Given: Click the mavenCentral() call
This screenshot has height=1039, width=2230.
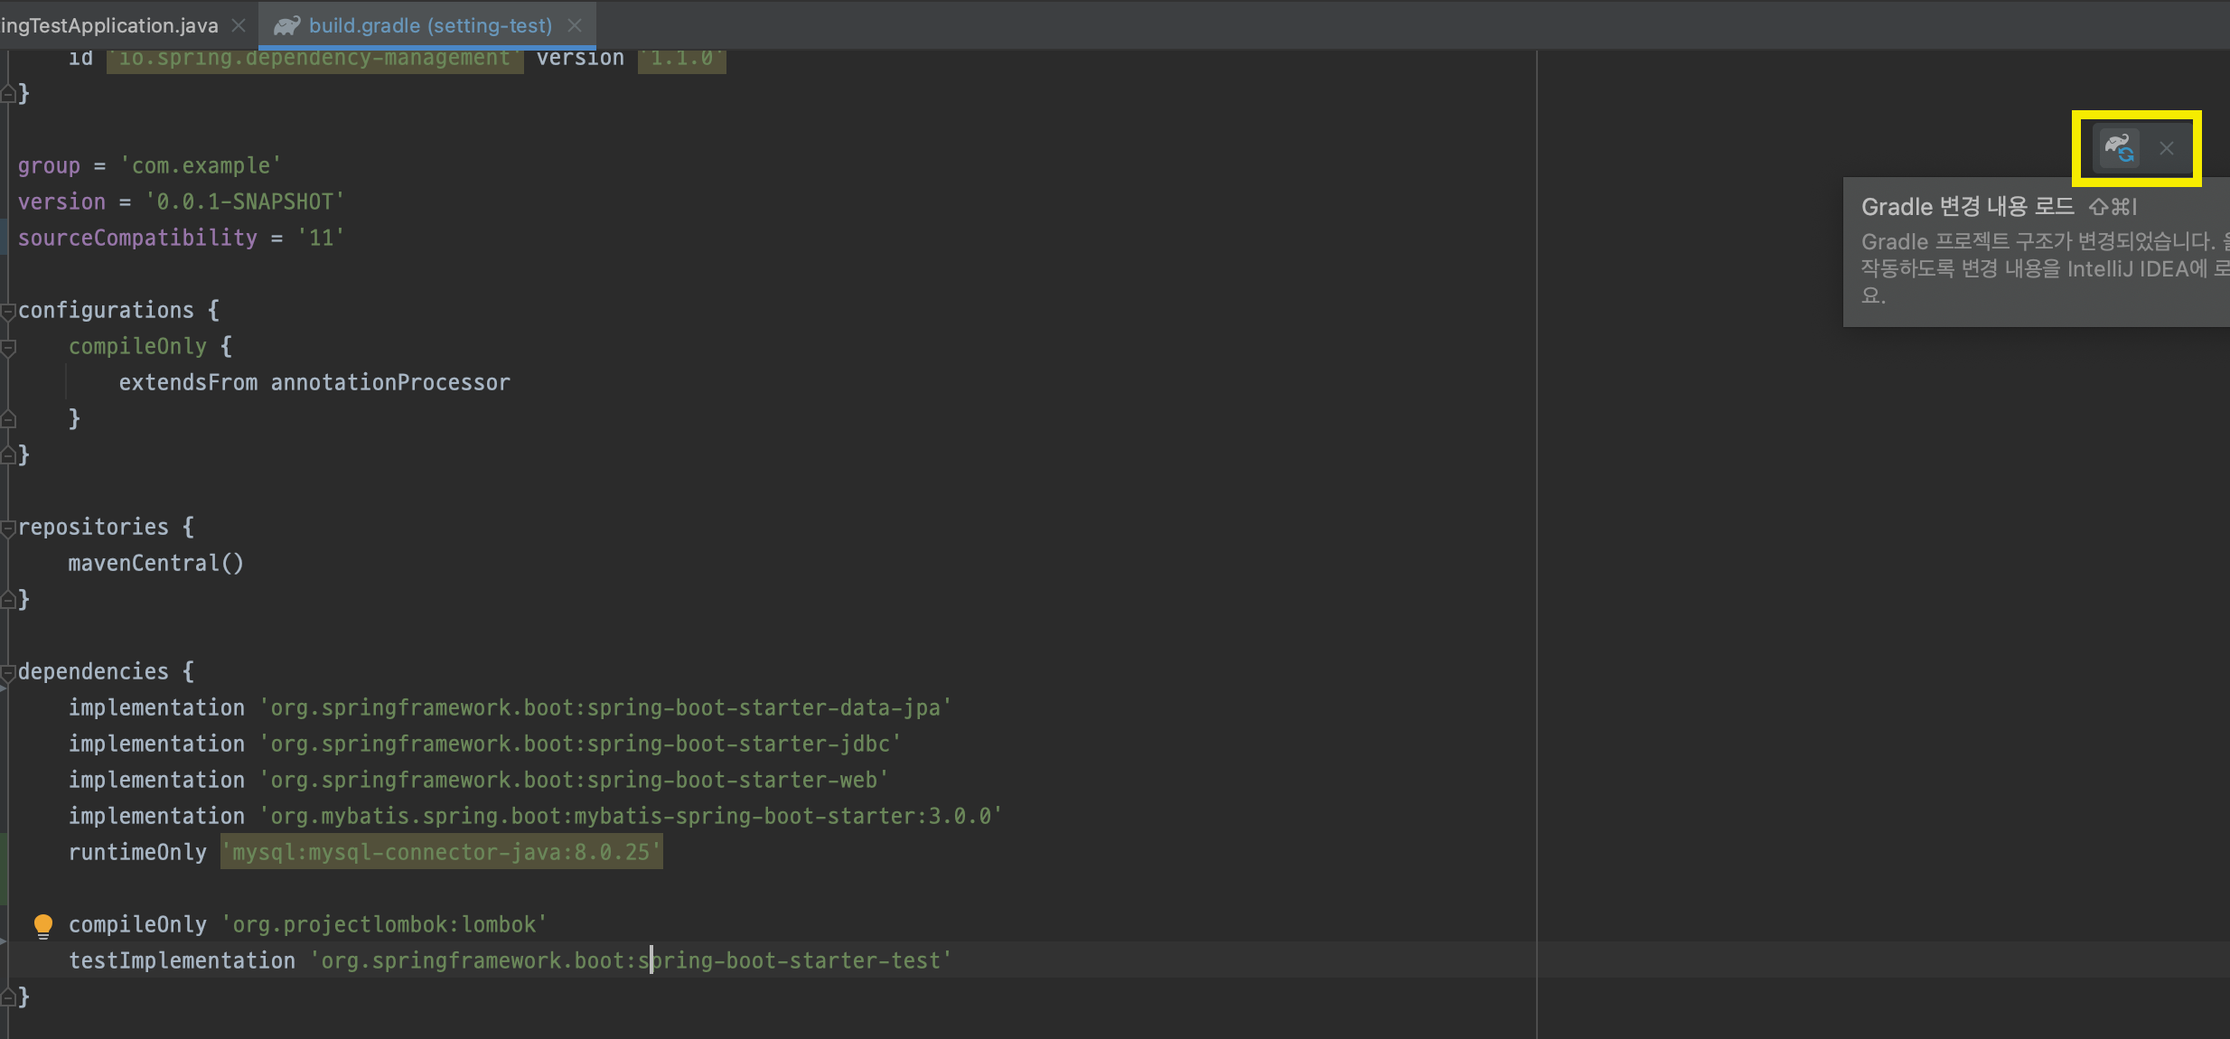Looking at the screenshot, I should coord(155,563).
